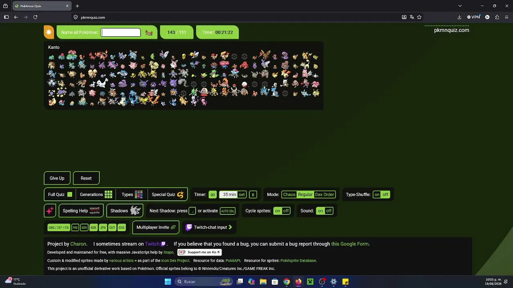The height and width of the screenshot is (288, 513).
Task: Open the Spelling Help option
Action: (81, 211)
